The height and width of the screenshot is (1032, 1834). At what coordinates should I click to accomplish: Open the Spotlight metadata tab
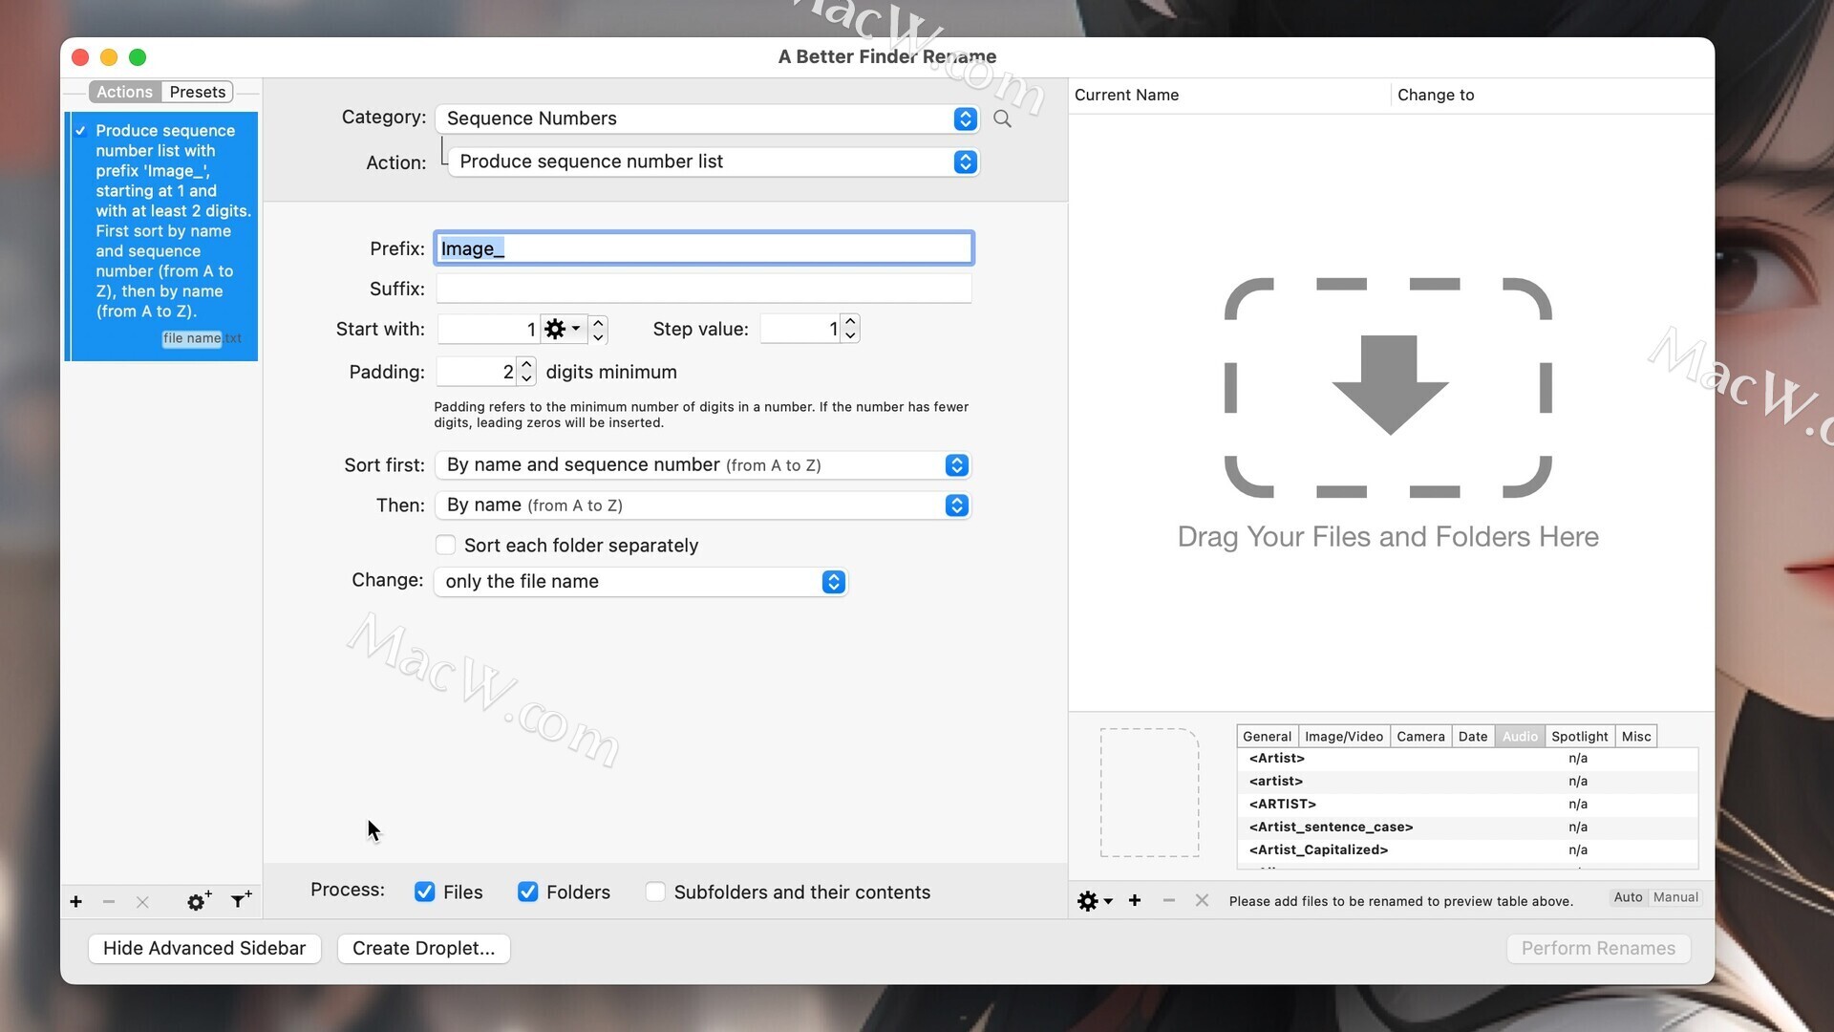point(1579,736)
